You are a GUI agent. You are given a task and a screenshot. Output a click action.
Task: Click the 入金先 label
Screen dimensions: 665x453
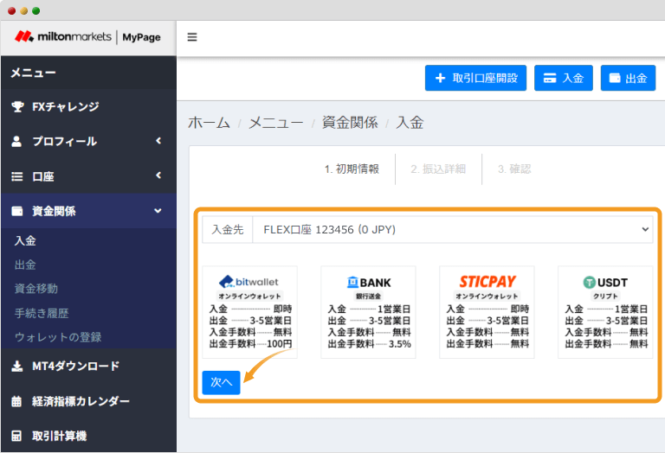click(x=228, y=229)
